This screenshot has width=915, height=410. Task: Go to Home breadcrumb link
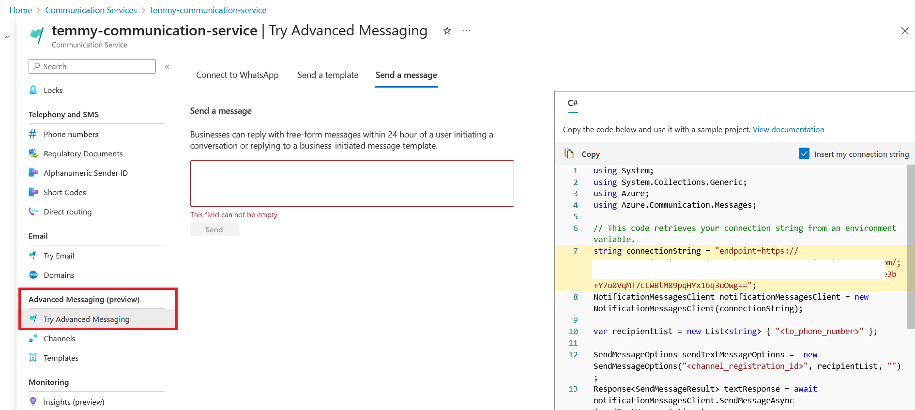tap(20, 10)
